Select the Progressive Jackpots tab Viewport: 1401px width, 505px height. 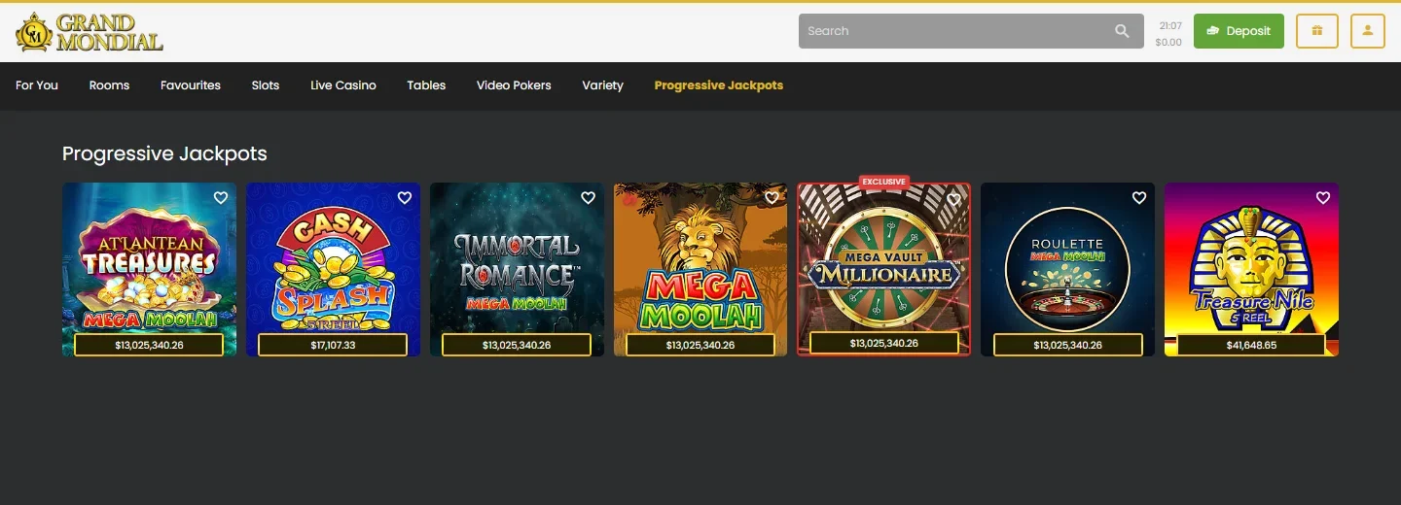[x=719, y=85]
